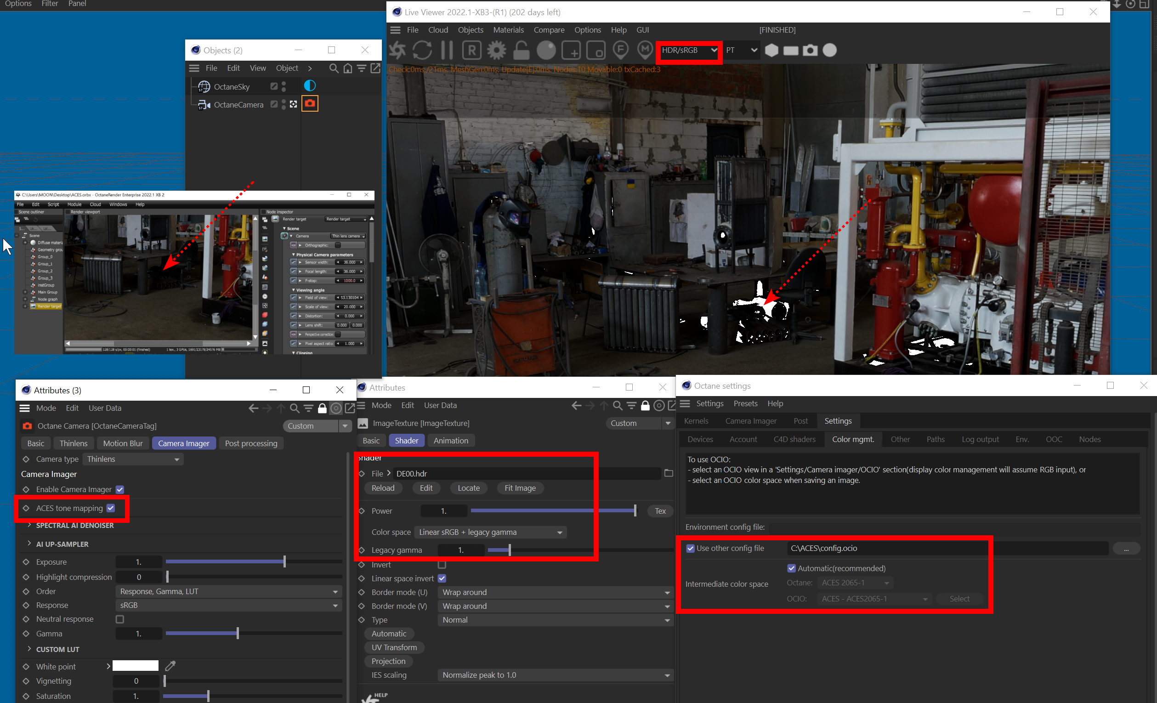1157x703 pixels.
Task: Click the OctaneCamera tag icon
Action: tap(310, 104)
